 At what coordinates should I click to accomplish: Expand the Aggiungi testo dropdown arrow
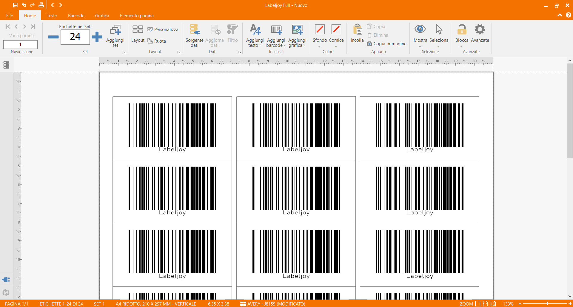tap(260, 46)
